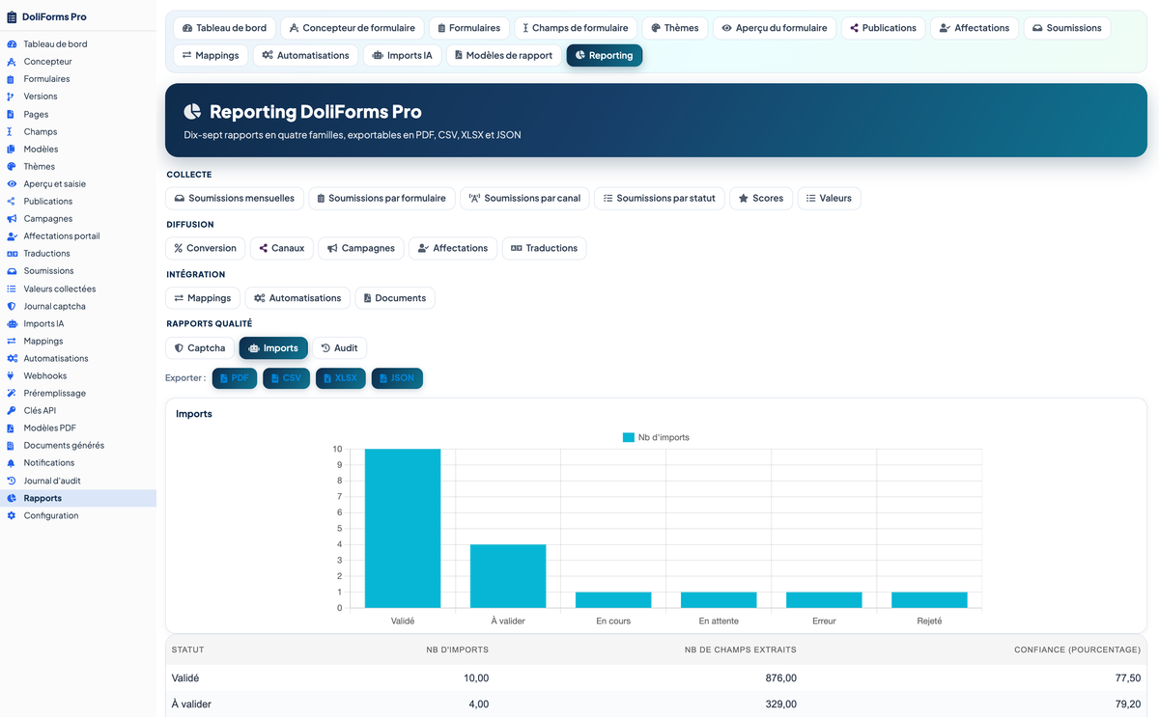Image resolution: width=1159 pixels, height=717 pixels.
Task: Click the share icon on the top Publications tab
Action: point(855,28)
